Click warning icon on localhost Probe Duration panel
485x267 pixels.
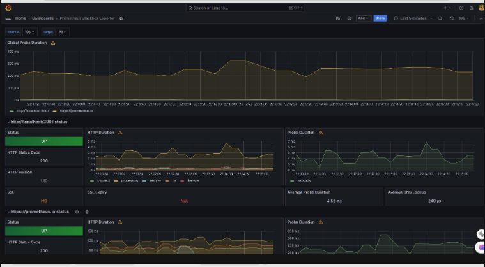coord(321,133)
